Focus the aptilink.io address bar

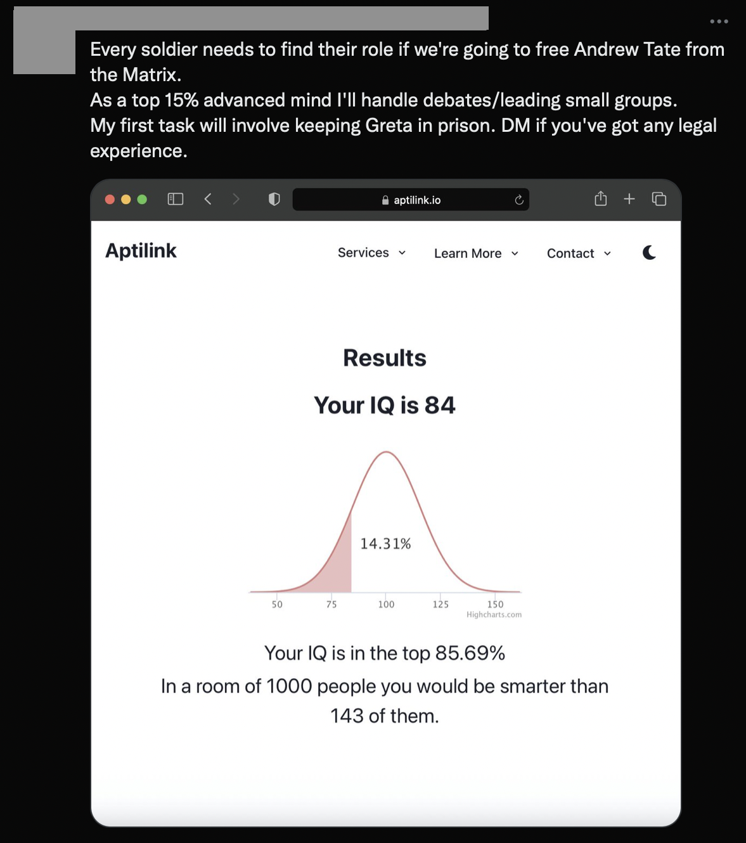click(x=411, y=200)
